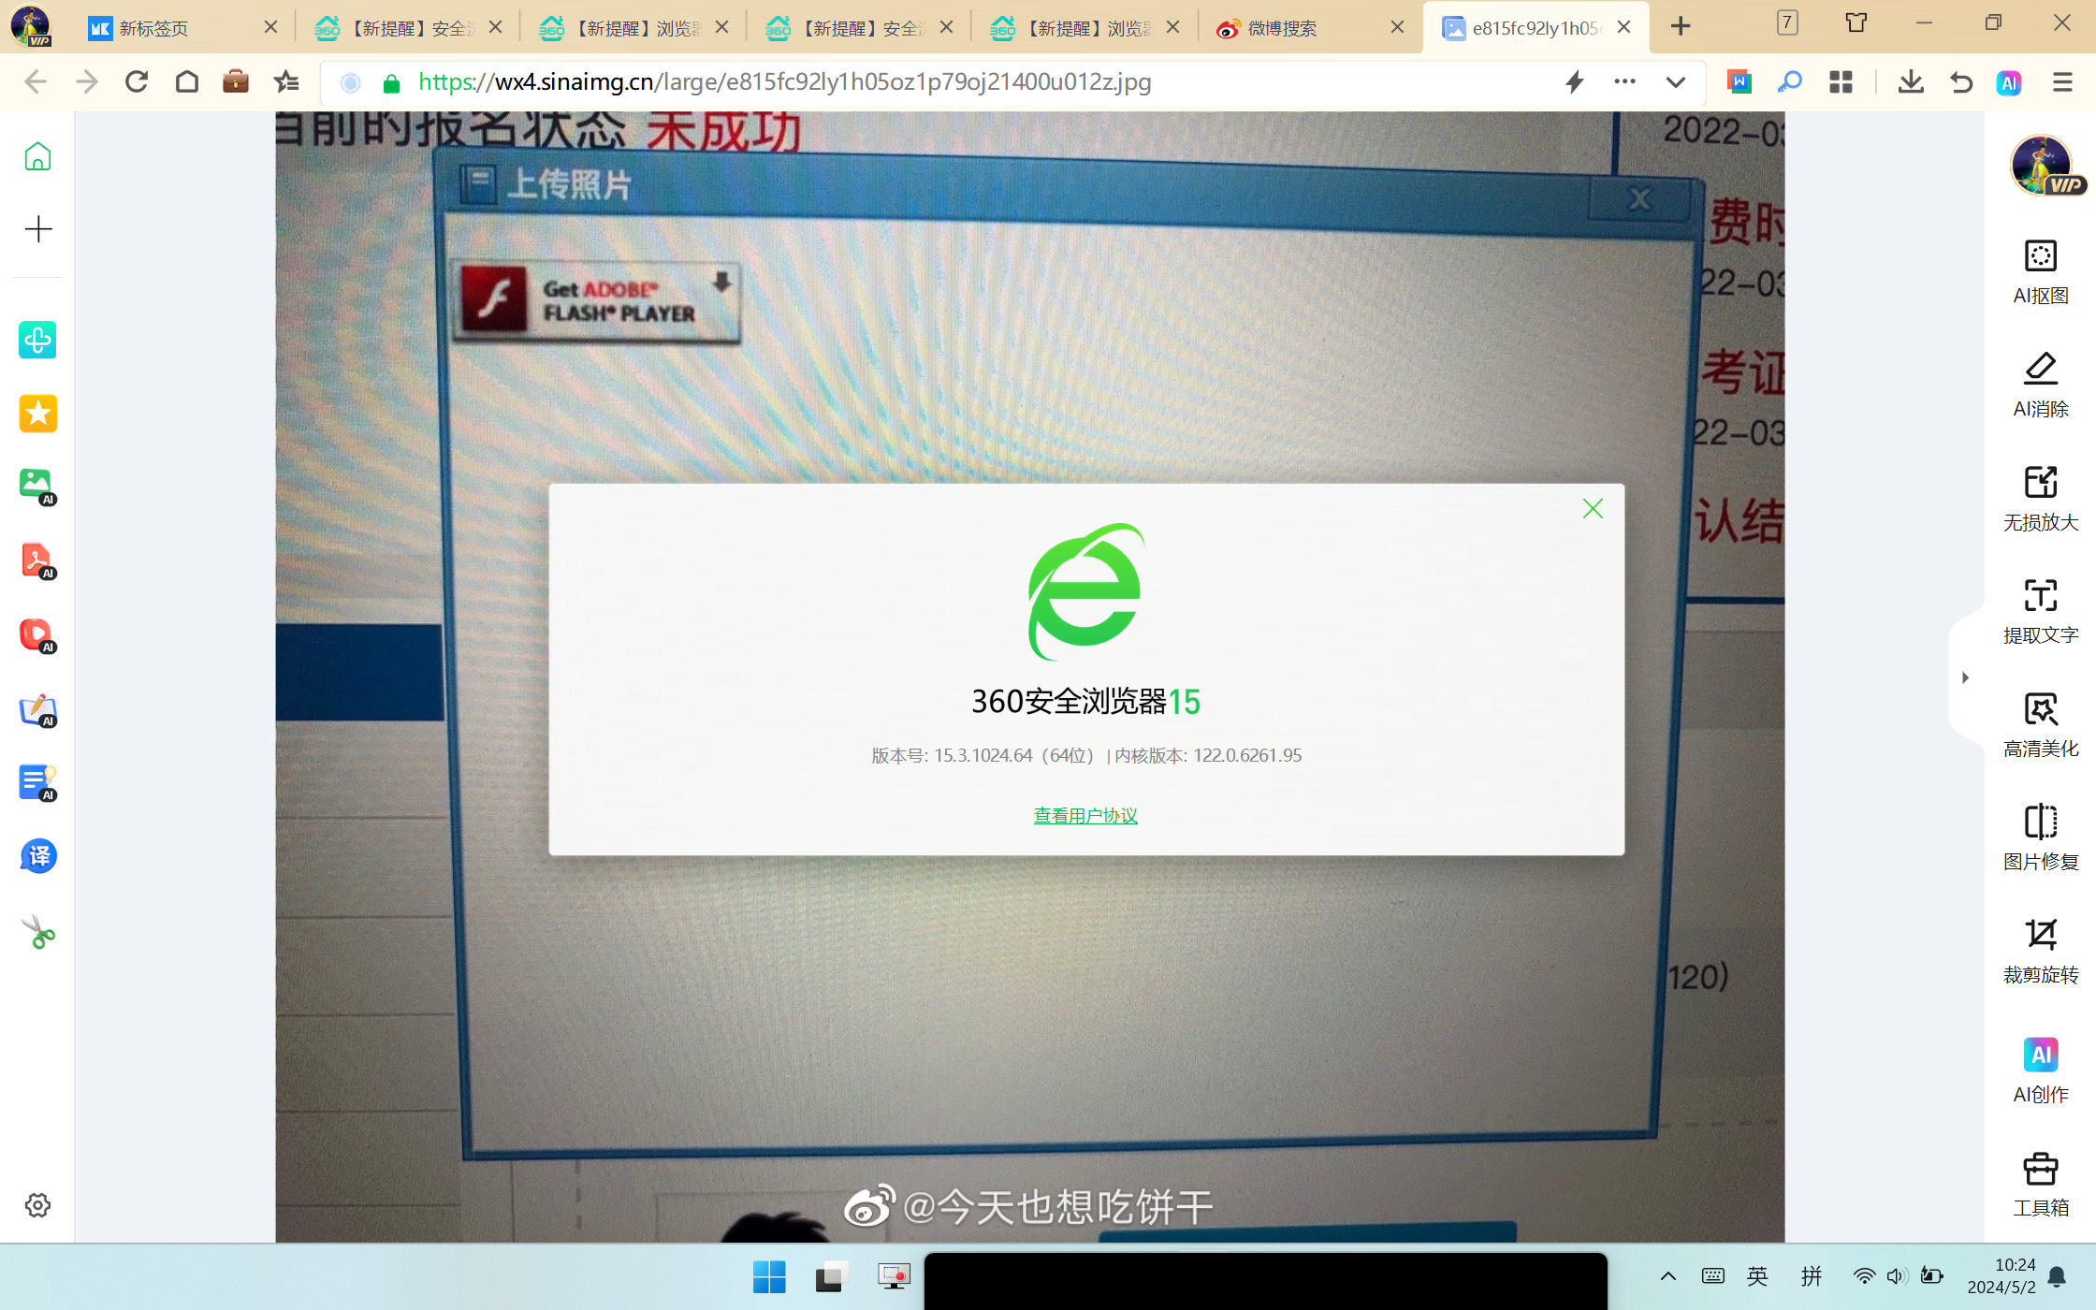
Task: Click the sidebar teal flower app icon
Action: click(37, 340)
